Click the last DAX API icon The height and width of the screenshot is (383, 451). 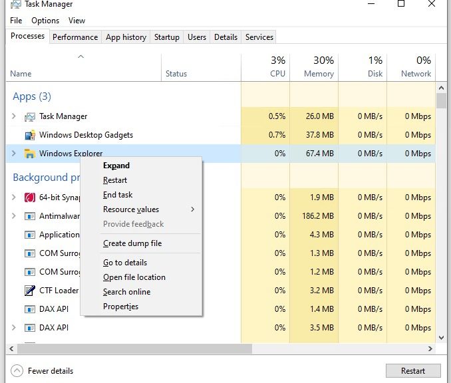click(x=30, y=328)
